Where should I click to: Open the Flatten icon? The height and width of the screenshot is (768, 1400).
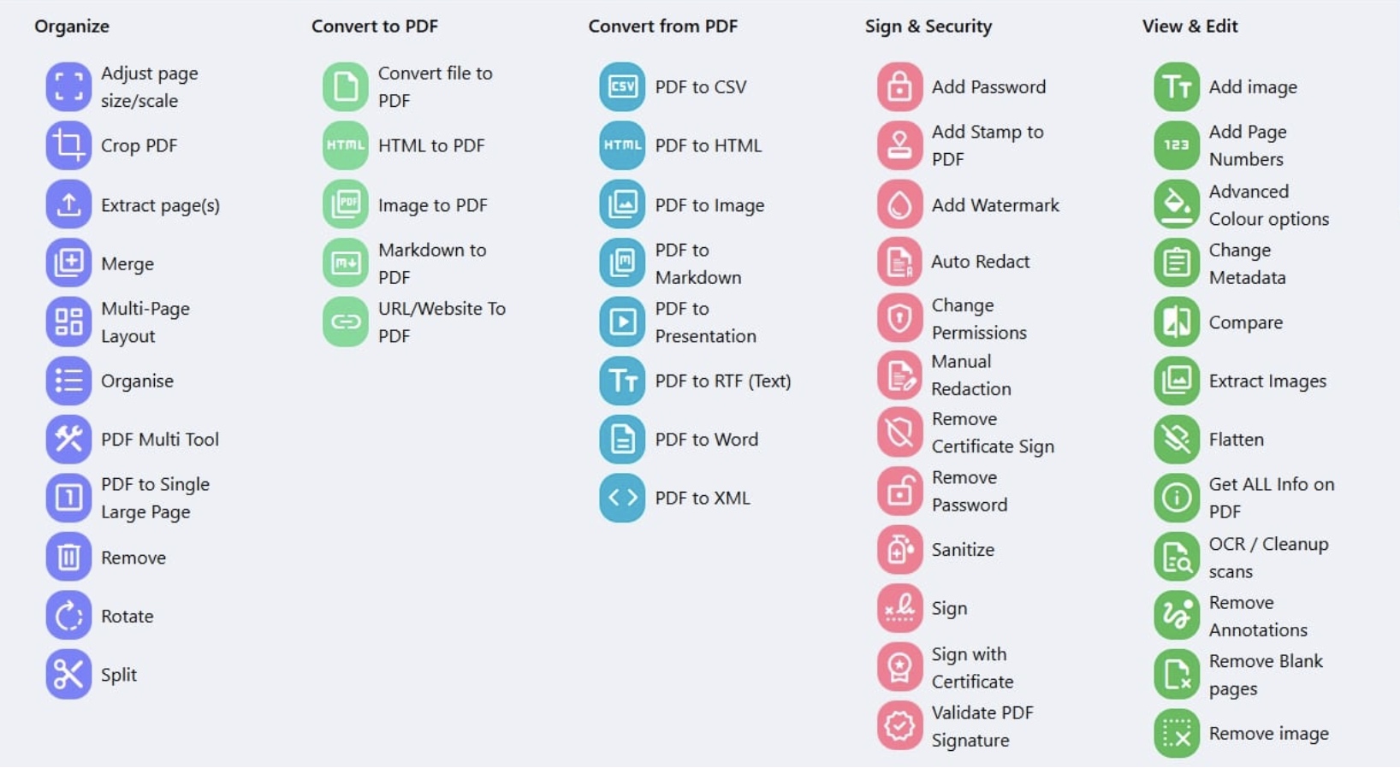click(1177, 439)
